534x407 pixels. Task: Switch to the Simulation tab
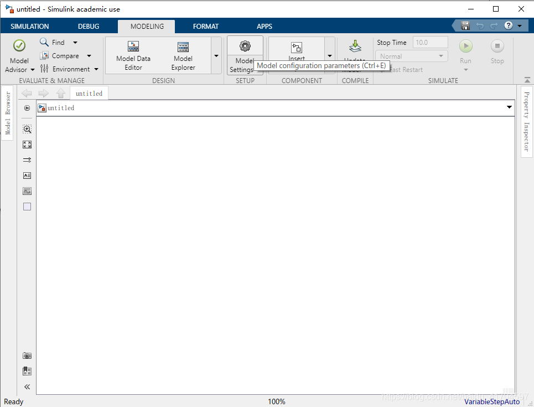[30, 26]
